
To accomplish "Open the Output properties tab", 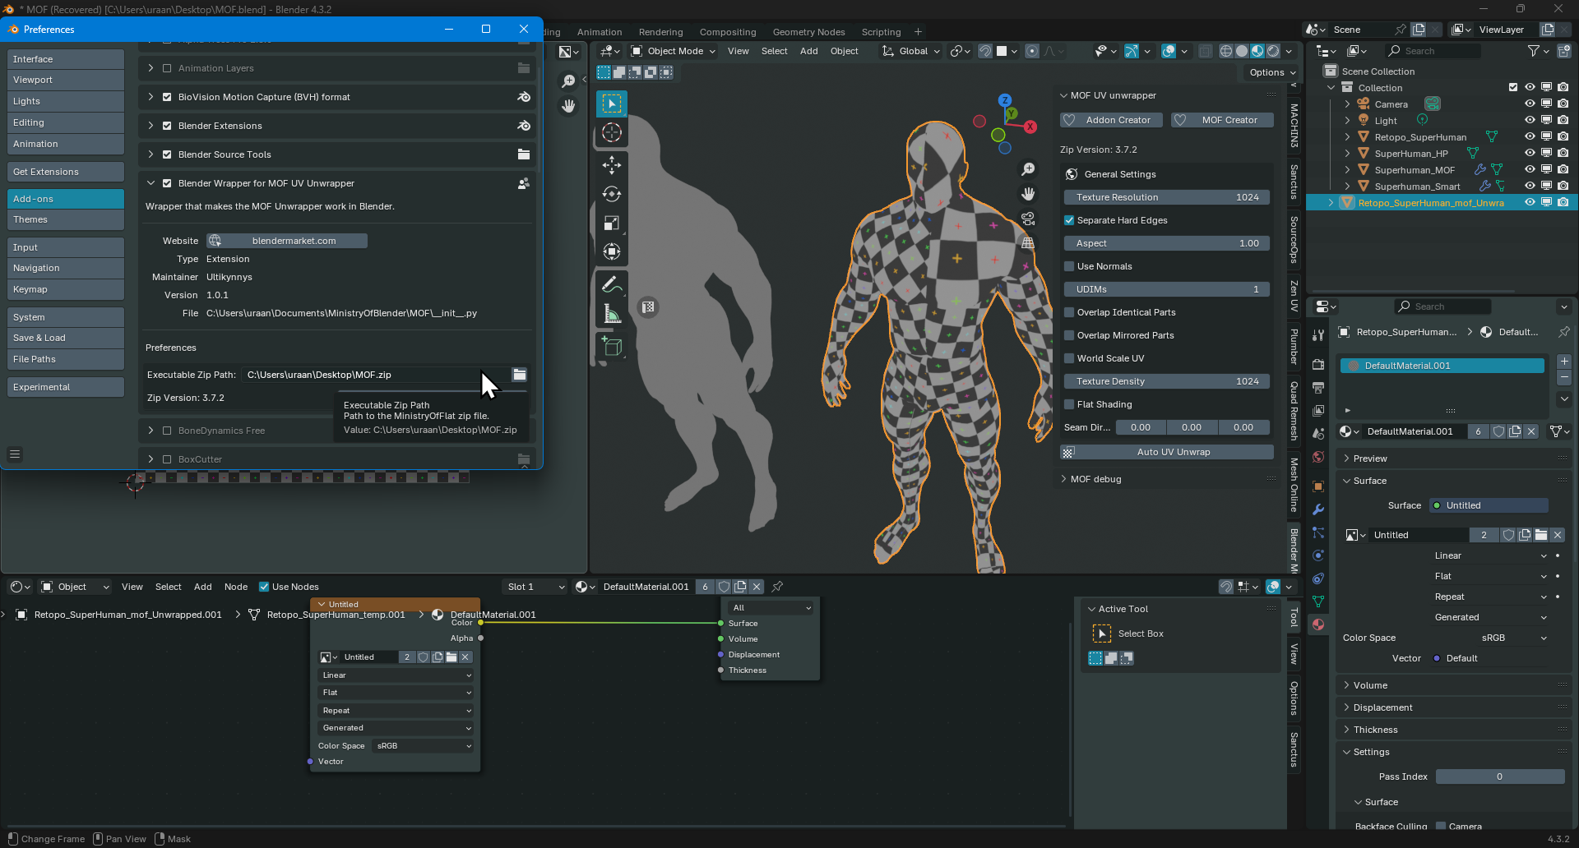I will click(1318, 387).
